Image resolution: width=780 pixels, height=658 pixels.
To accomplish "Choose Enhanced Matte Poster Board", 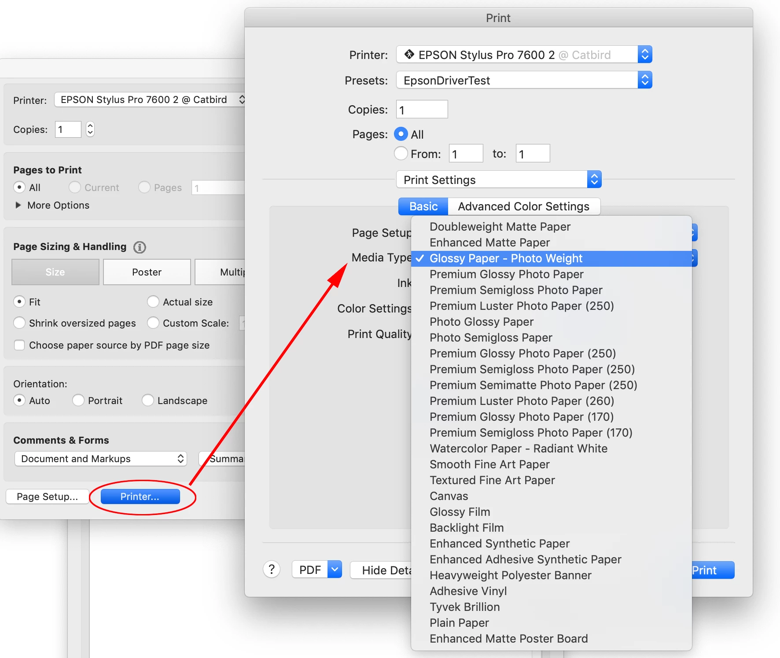I will pos(551,639).
